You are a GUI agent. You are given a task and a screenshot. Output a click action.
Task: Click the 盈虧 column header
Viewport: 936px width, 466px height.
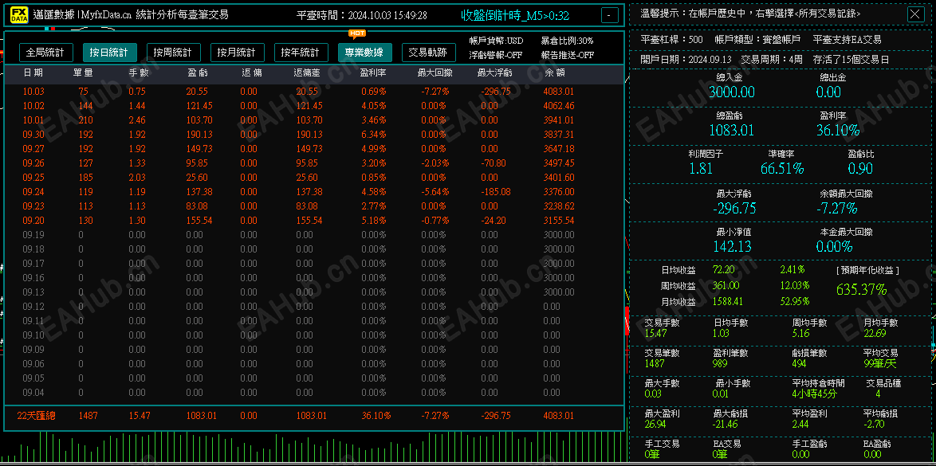(x=197, y=72)
